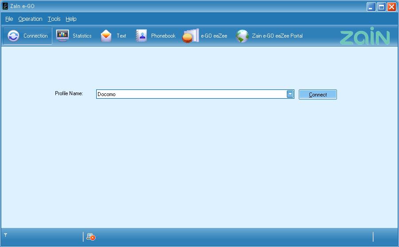Open the Phonebook contact icon

coord(141,35)
